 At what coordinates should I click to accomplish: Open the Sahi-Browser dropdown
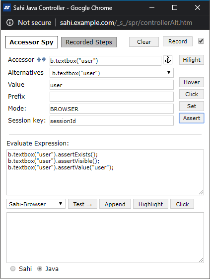(36, 204)
